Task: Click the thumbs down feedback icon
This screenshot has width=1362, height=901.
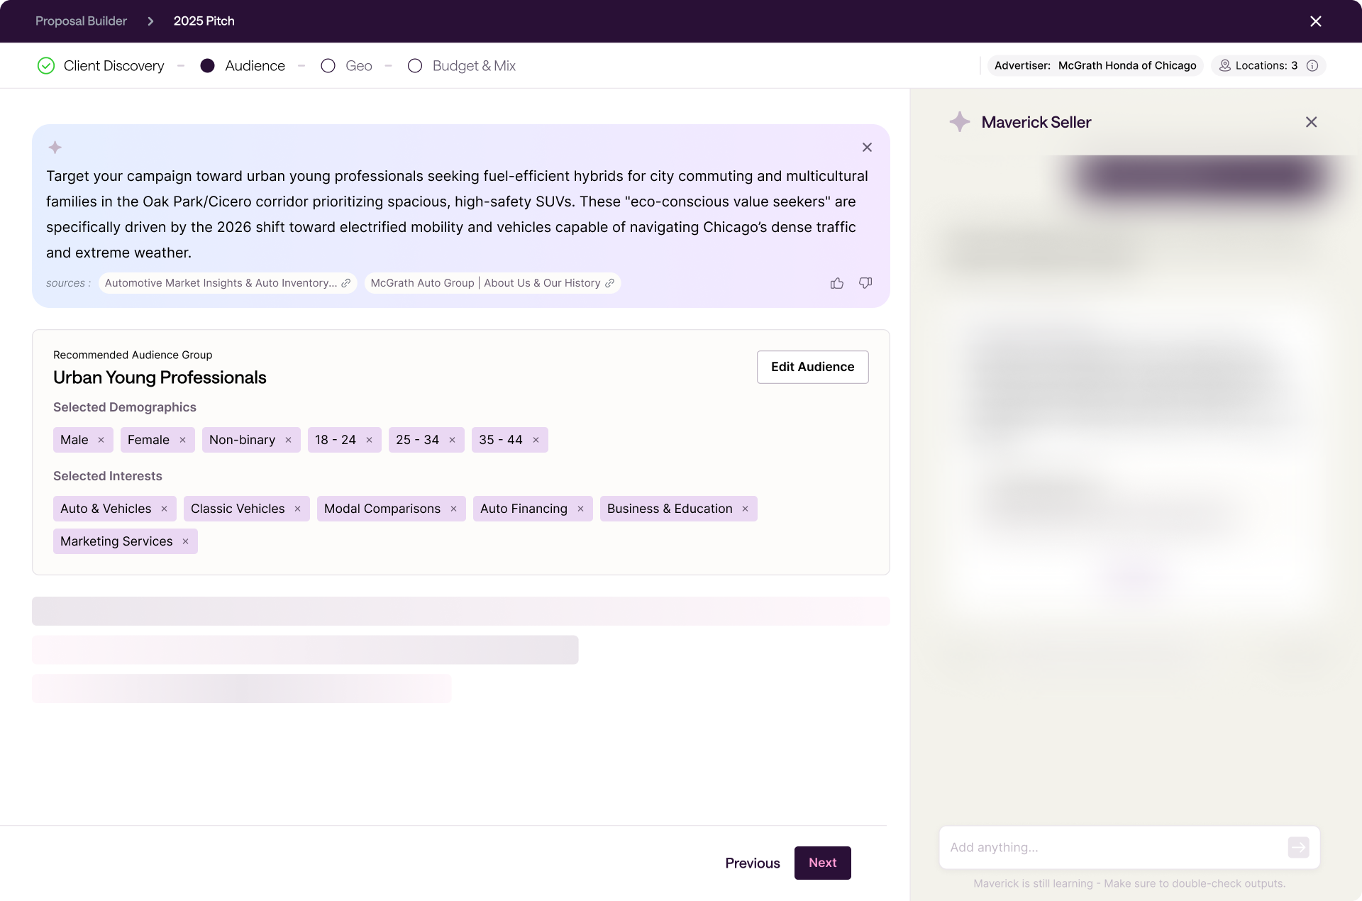Action: coord(865,283)
